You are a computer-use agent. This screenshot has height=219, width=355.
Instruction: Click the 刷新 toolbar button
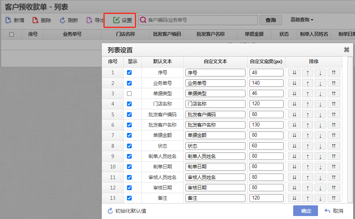point(69,20)
